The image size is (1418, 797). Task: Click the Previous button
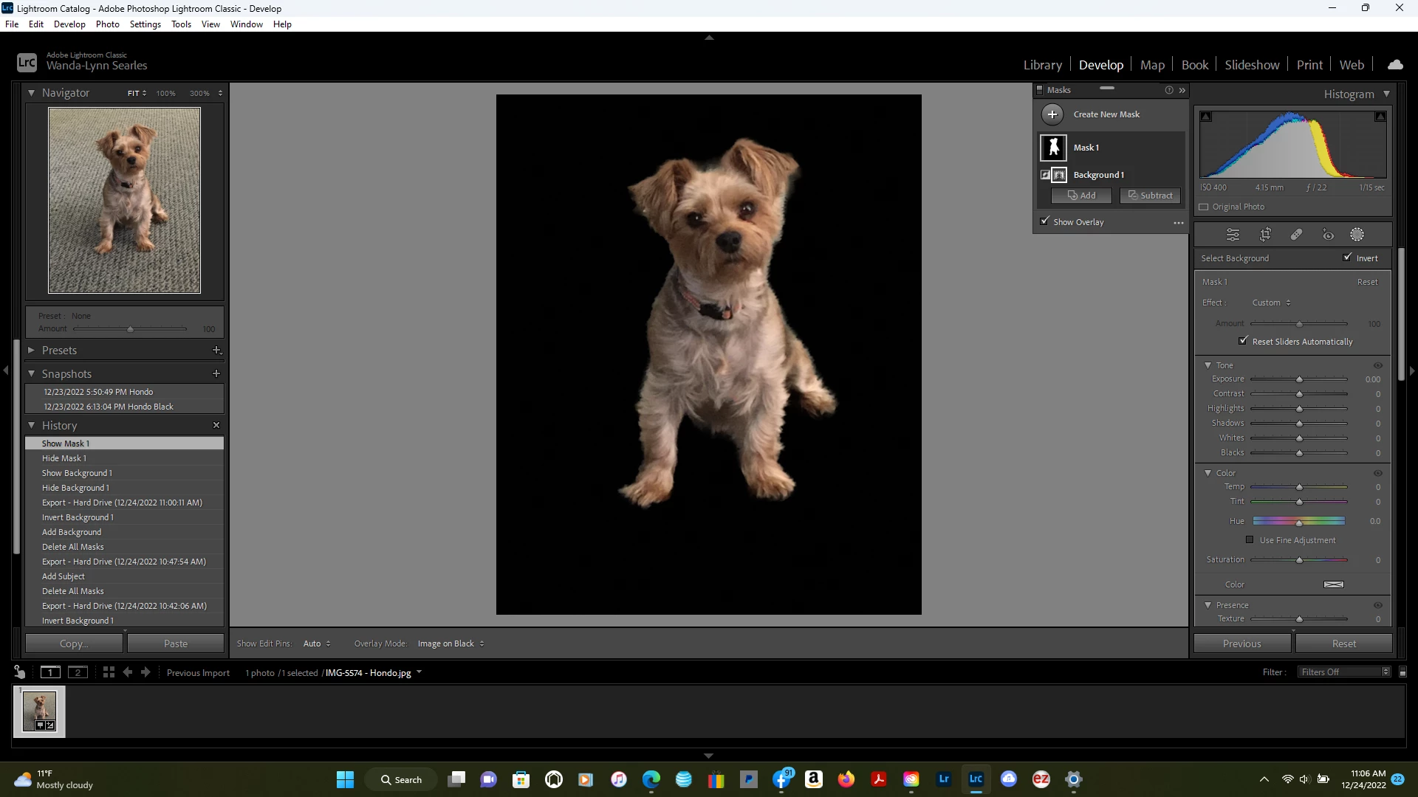point(1241,644)
